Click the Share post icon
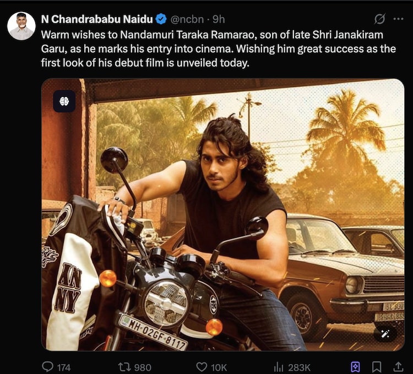Image resolution: width=413 pixels, height=374 pixels. 398,366
